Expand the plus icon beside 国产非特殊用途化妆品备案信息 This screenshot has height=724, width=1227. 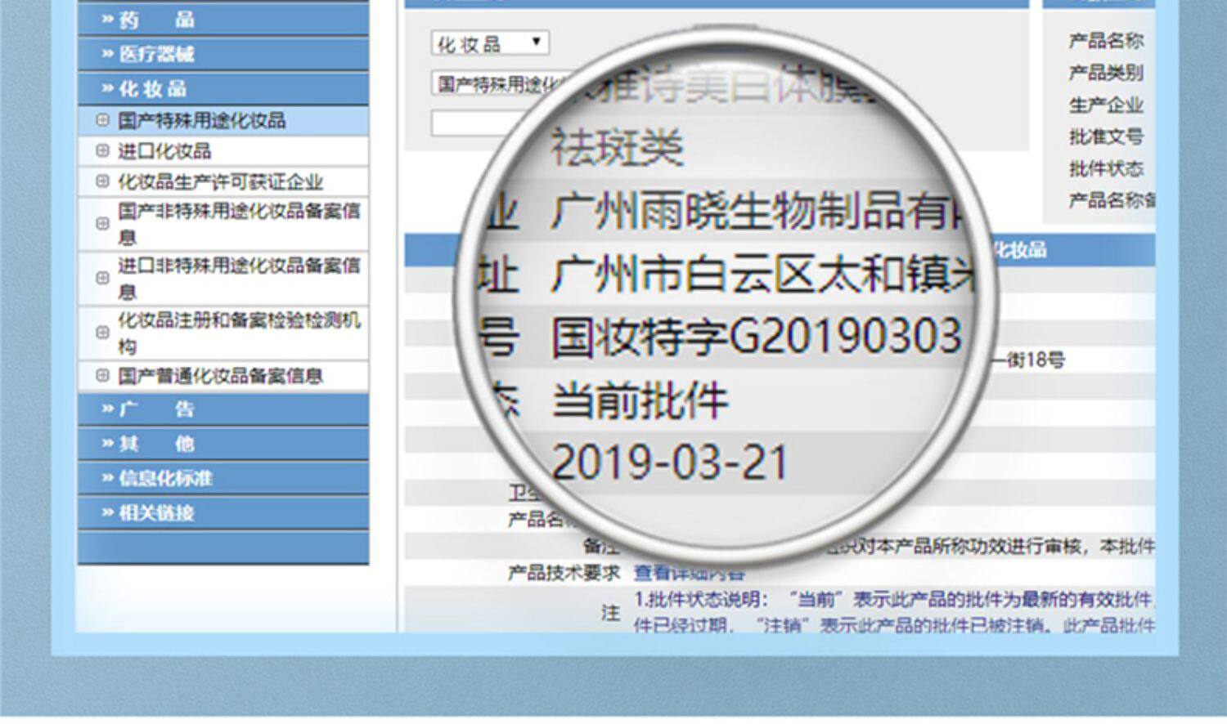102,223
